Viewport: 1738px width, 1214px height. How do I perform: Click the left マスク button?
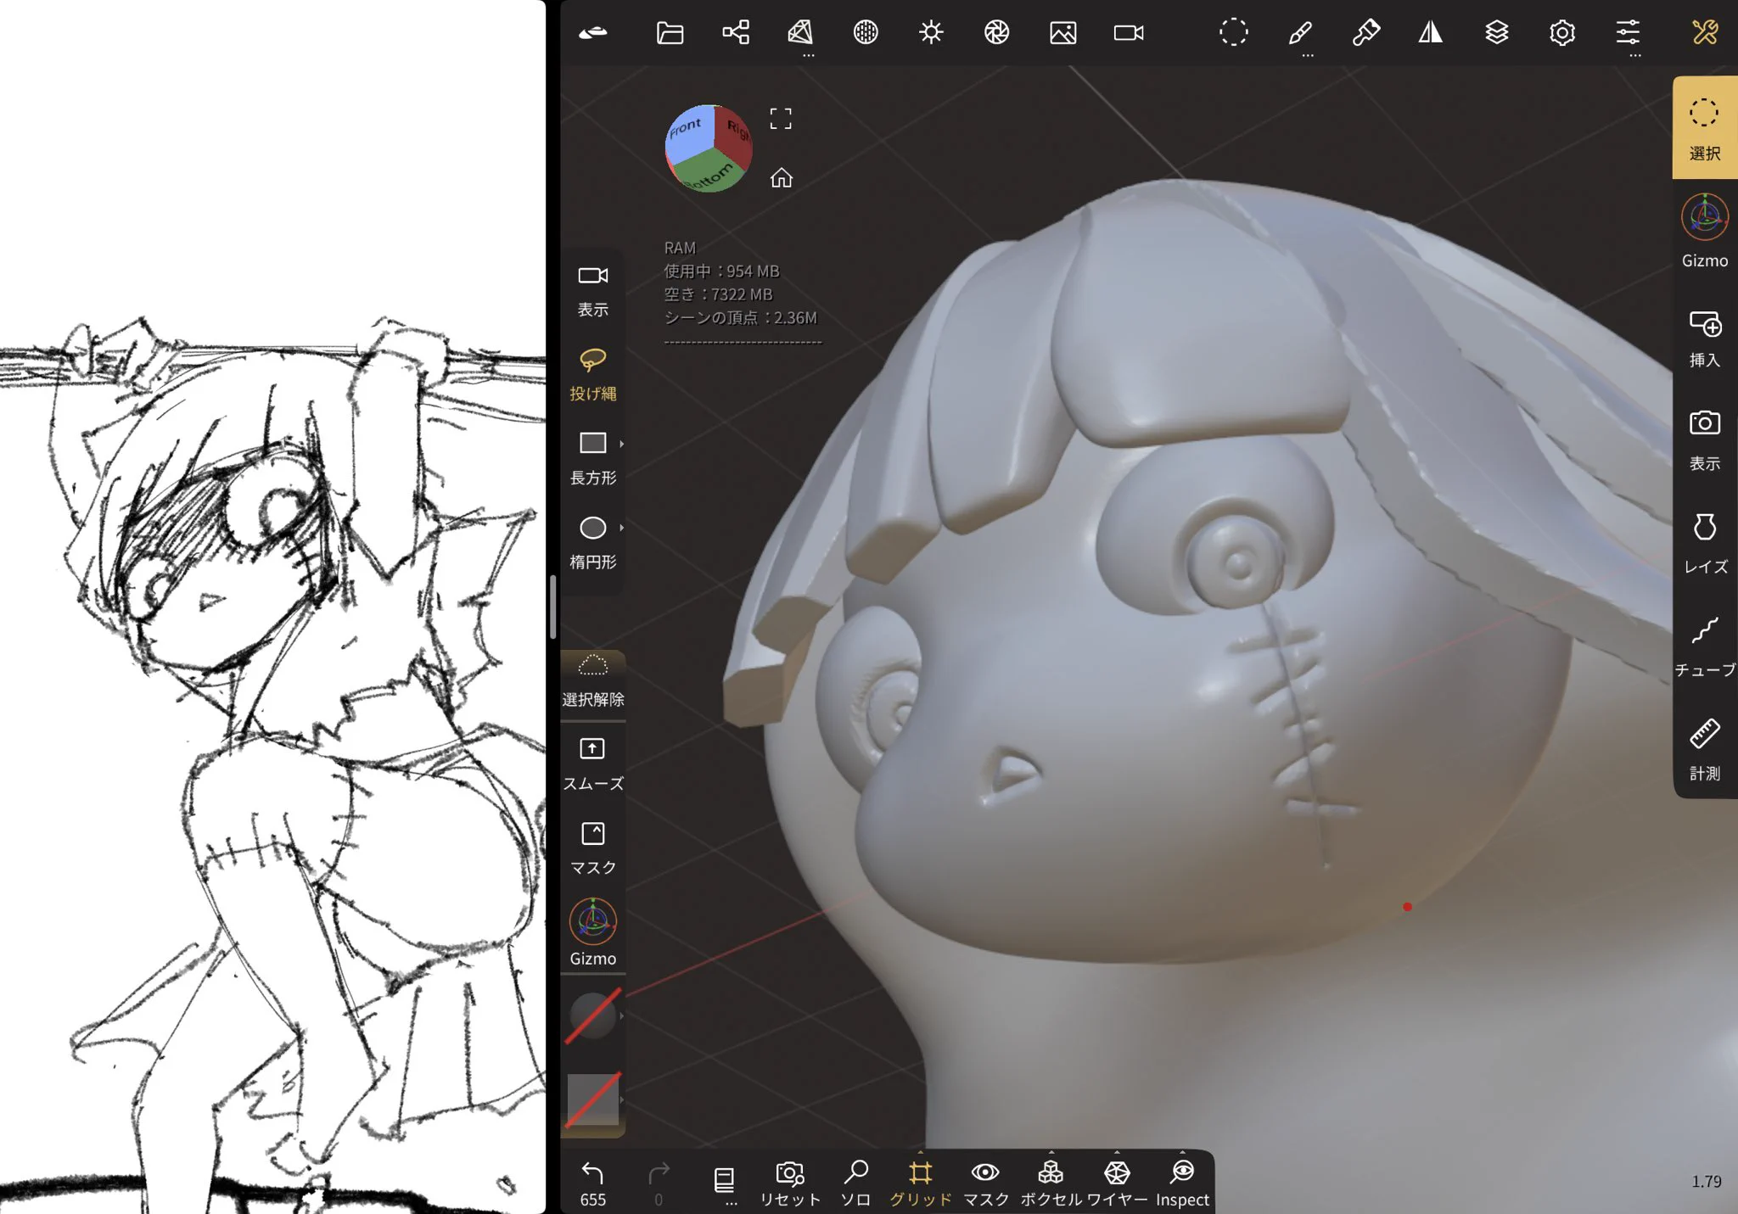click(x=593, y=848)
